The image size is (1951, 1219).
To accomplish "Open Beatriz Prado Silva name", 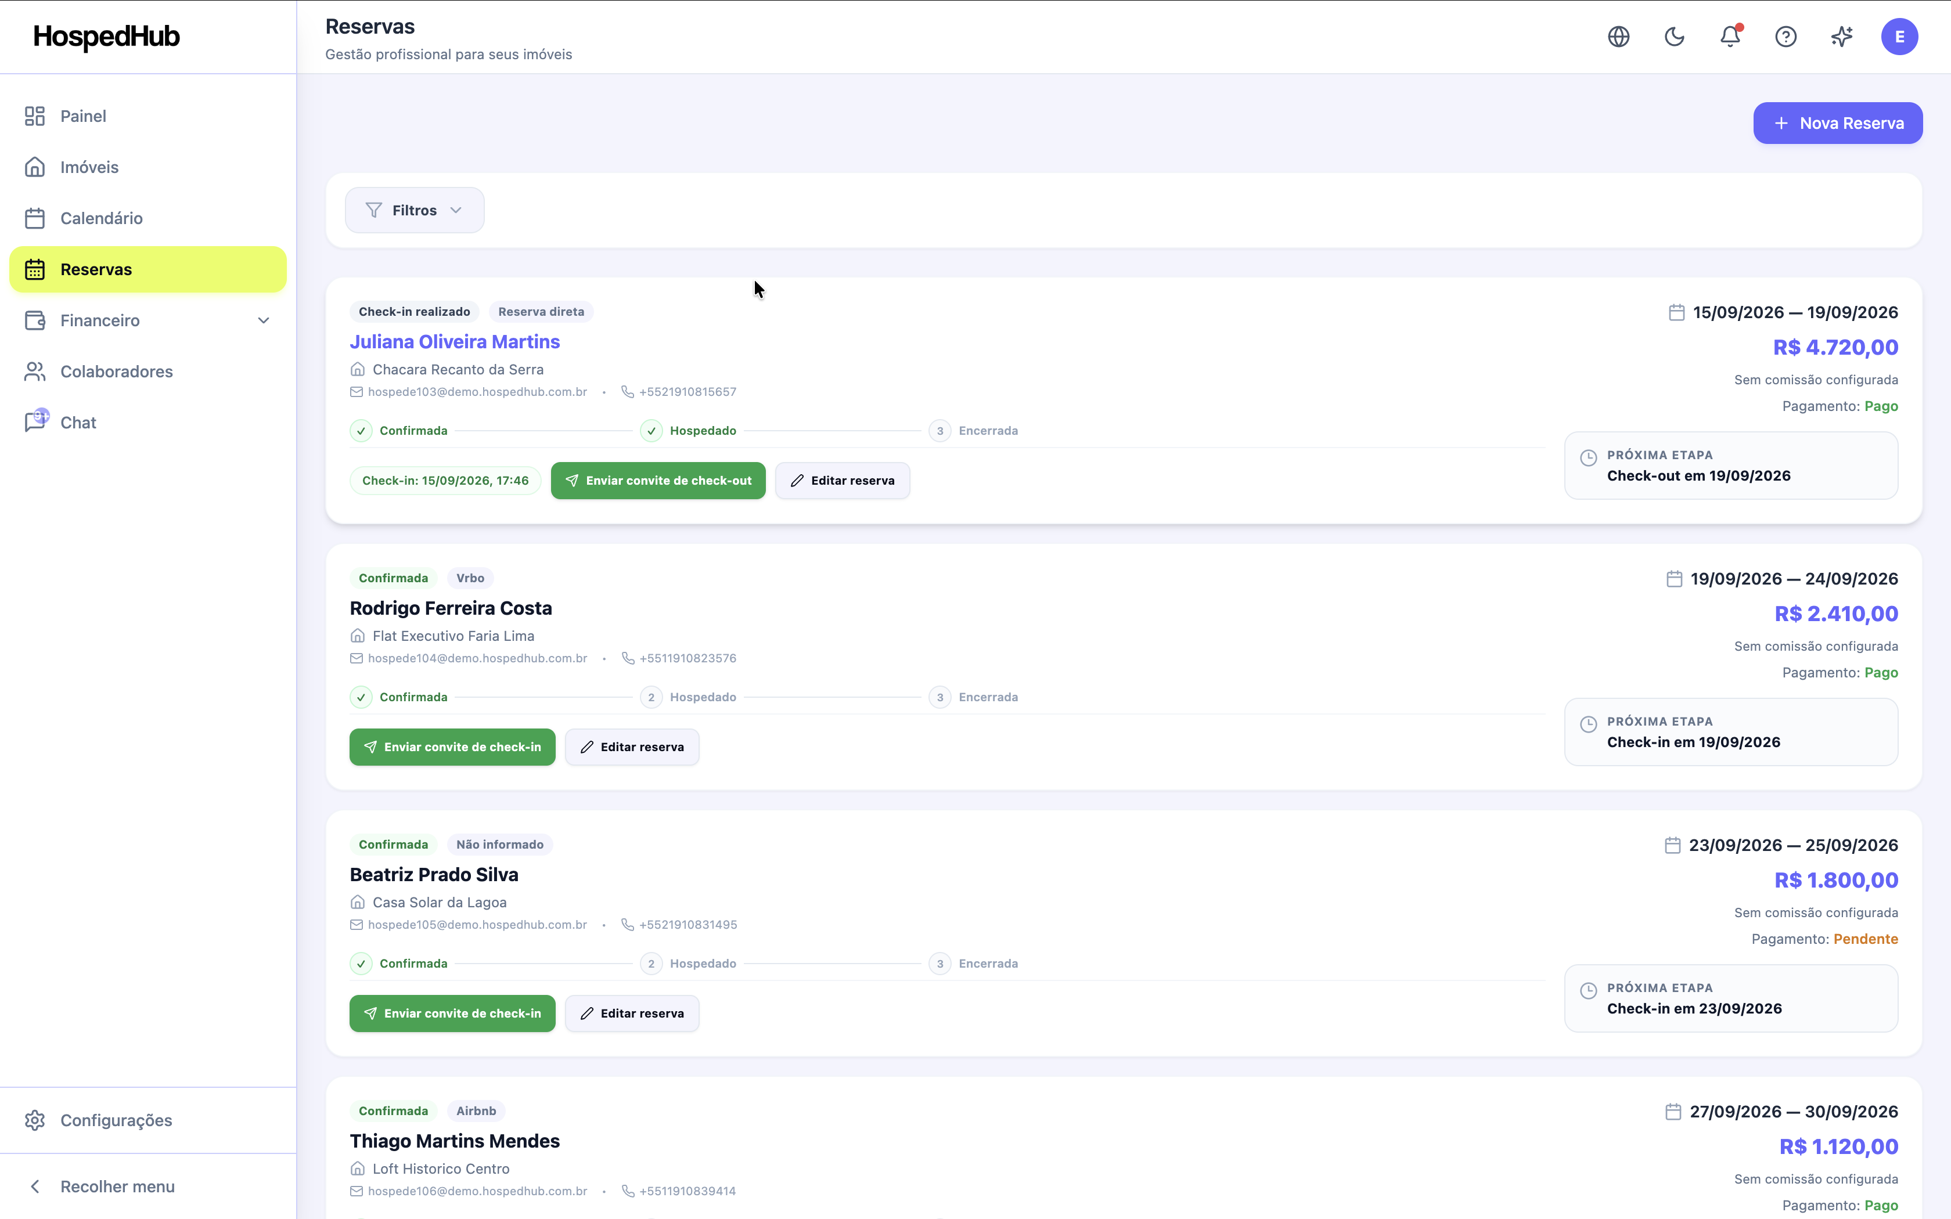I will tap(434, 875).
